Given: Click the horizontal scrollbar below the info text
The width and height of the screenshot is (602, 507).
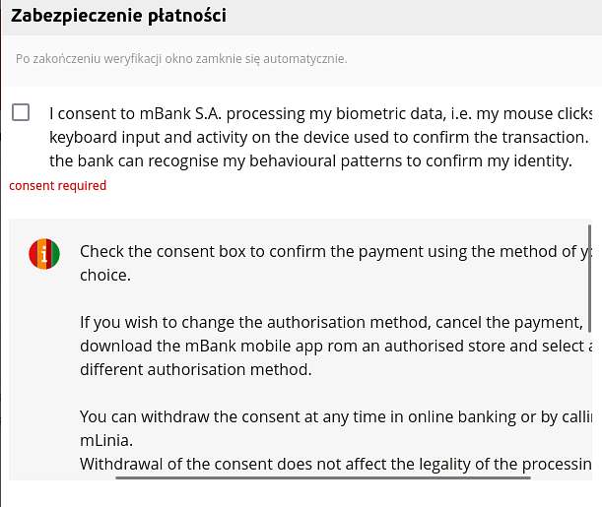Looking at the screenshot, I should 323,477.
